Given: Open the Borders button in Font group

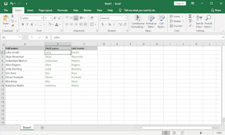Looking at the screenshot, I should [x=41, y=25].
